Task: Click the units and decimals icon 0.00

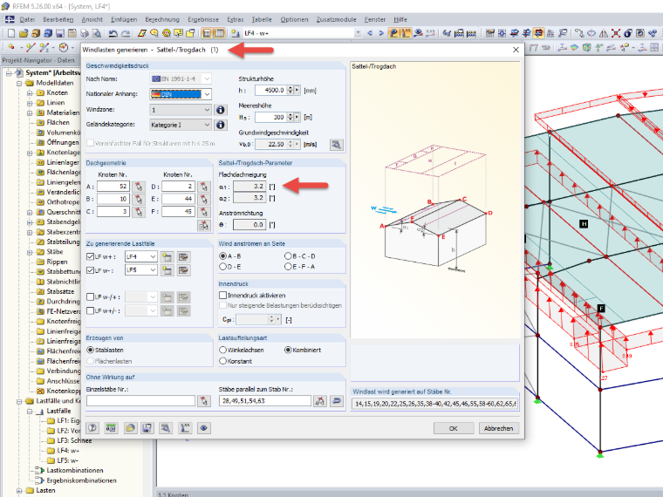Action: 111,428
